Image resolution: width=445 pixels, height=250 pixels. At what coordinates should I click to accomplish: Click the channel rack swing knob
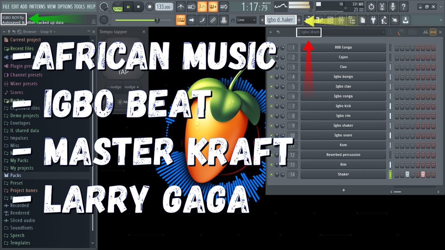pyautogui.click(x=401, y=32)
